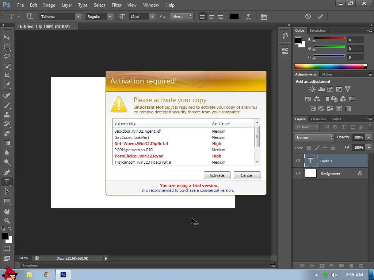The image size is (374, 280).
Task: Select the Zoom tool in toolbox
Action: coord(7,221)
